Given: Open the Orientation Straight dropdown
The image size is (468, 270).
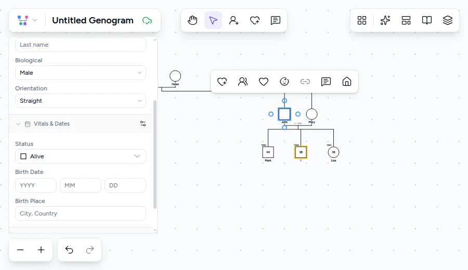Looking at the screenshot, I should 81,101.
